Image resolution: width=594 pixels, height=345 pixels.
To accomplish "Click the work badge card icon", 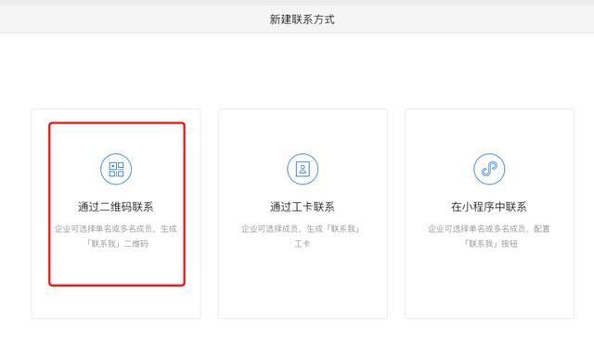I will (303, 169).
